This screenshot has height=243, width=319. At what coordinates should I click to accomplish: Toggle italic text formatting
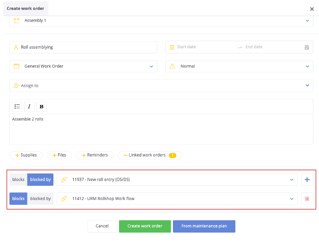29,106
